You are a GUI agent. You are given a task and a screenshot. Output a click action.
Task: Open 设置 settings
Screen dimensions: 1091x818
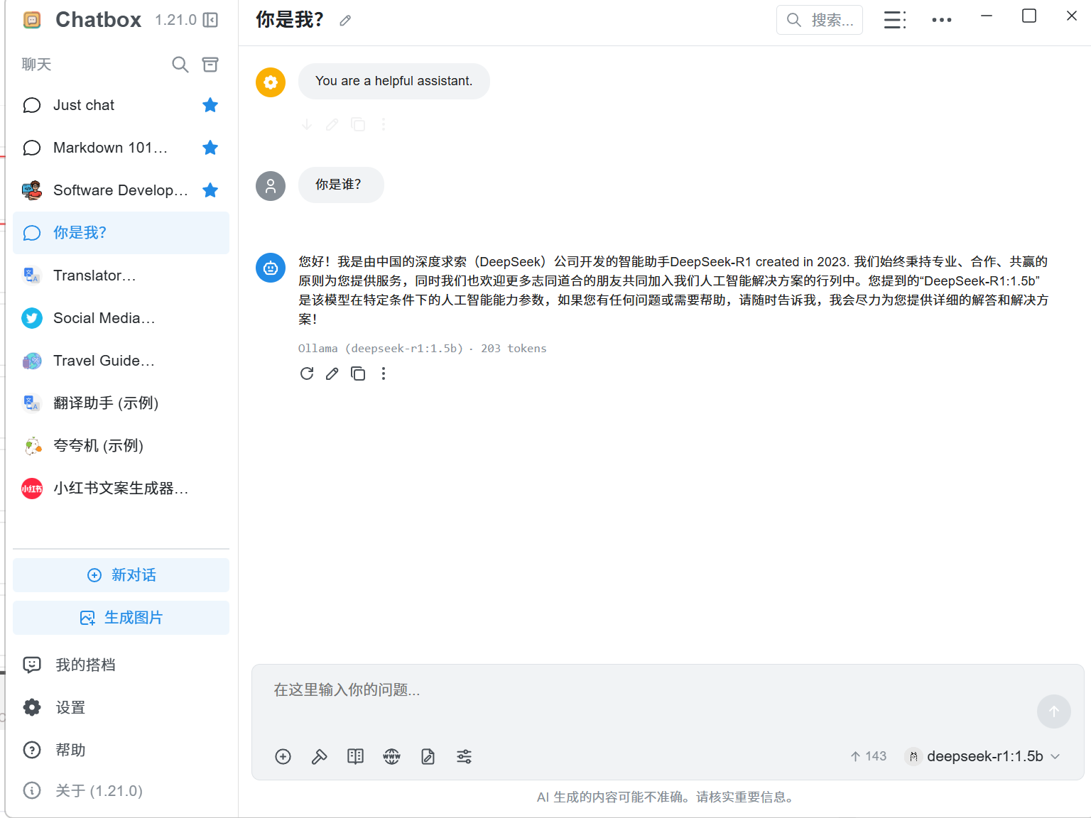pos(121,707)
